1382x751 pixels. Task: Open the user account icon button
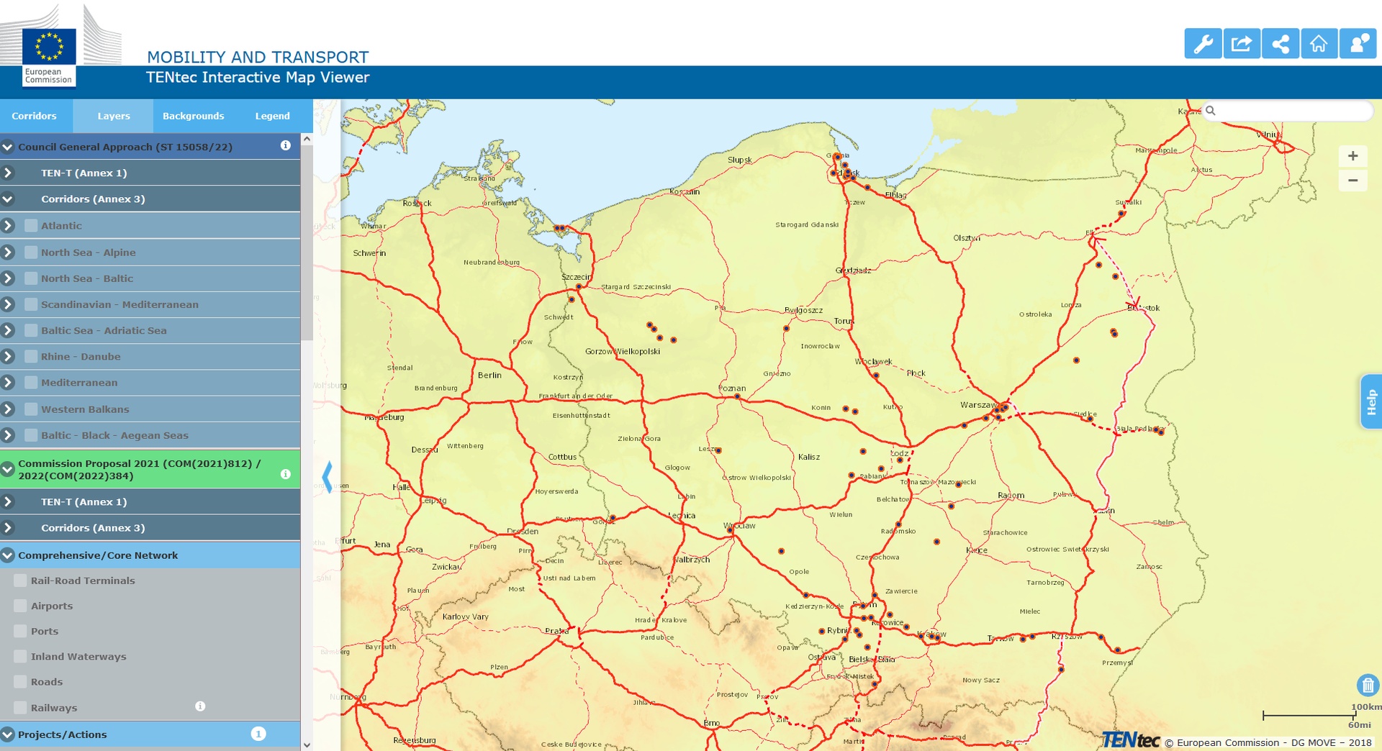(1358, 44)
